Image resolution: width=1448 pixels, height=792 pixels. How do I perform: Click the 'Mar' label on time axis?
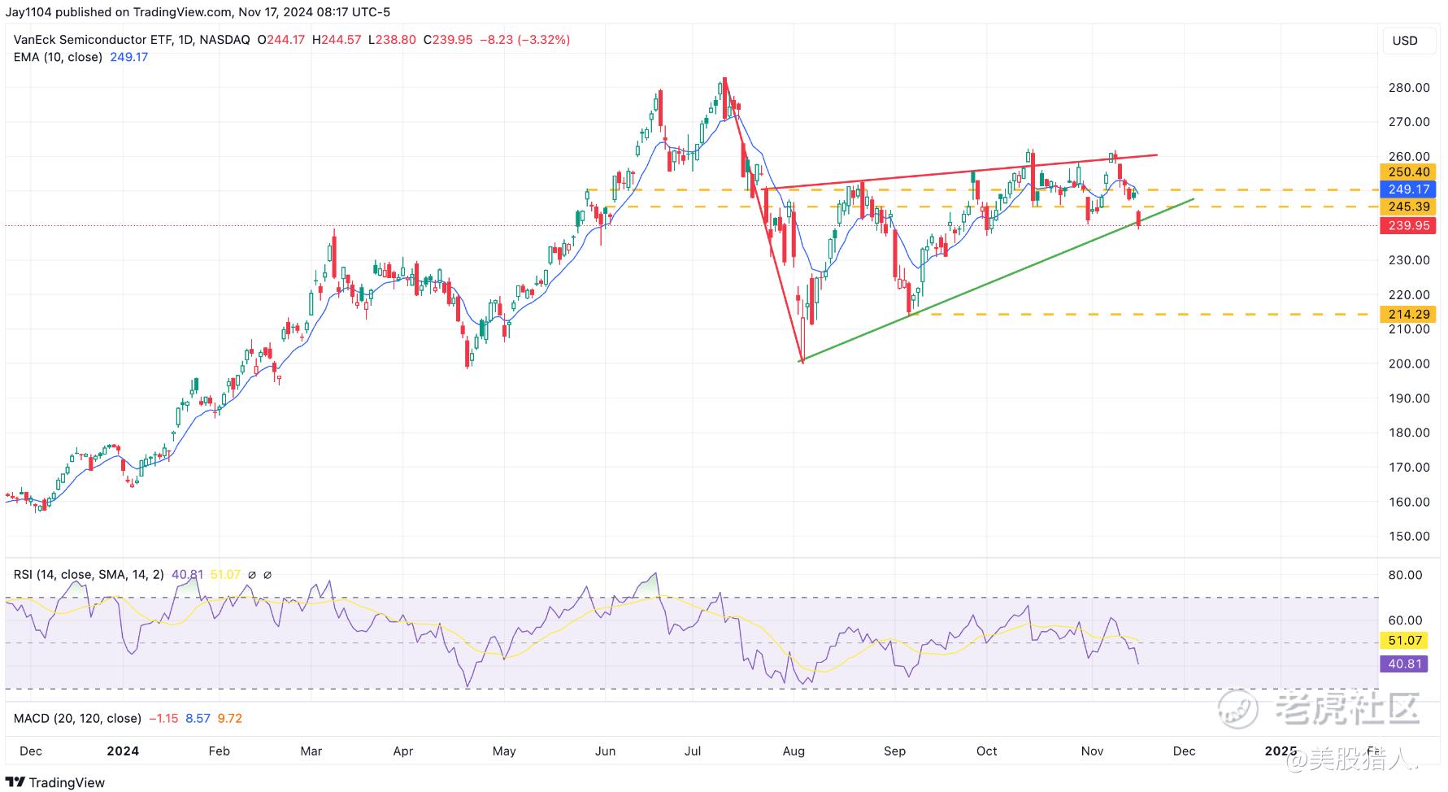[311, 751]
